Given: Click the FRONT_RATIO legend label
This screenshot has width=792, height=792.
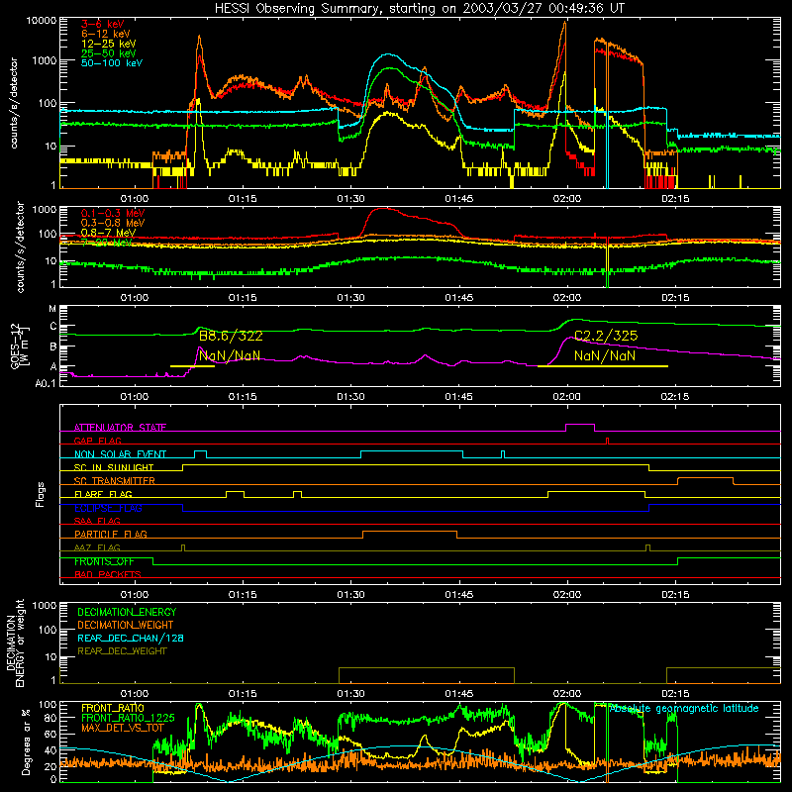Looking at the screenshot, I should (x=113, y=709).
